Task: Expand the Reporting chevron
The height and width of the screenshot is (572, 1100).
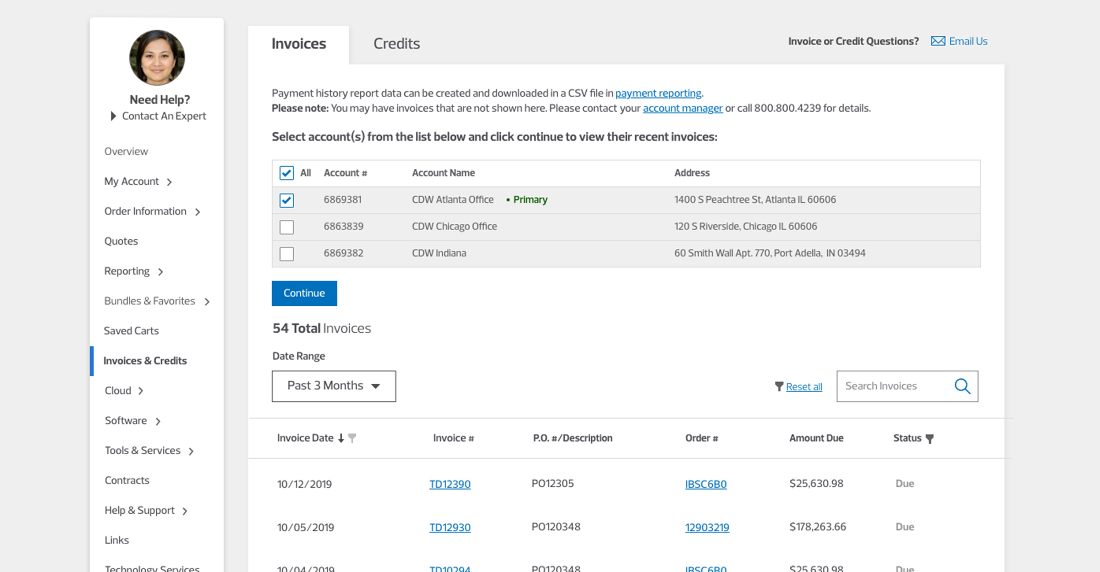Action: click(x=161, y=272)
